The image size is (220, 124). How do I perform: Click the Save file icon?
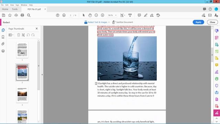point(3,15)
